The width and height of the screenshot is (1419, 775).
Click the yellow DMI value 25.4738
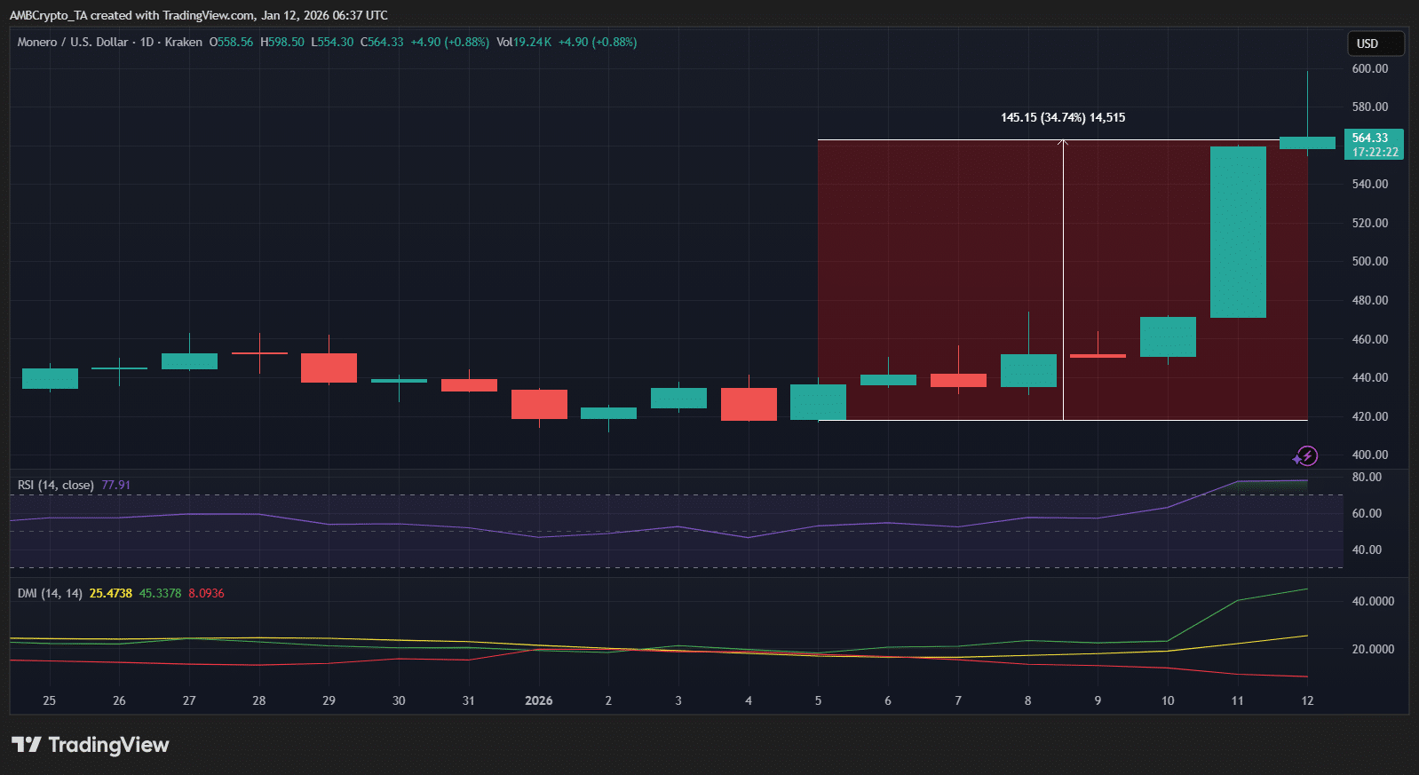coord(110,593)
